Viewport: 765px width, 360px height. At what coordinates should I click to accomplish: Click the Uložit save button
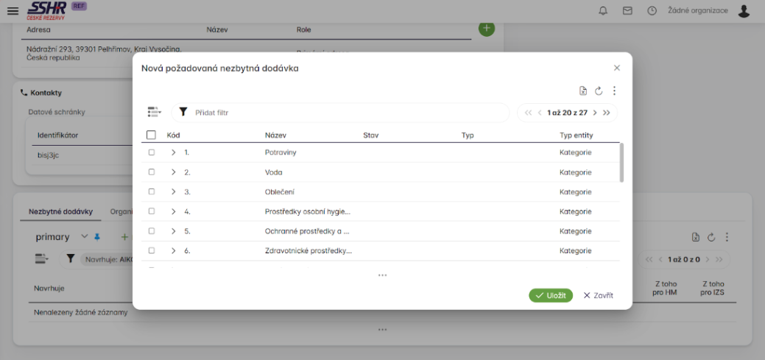coord(551,295)
